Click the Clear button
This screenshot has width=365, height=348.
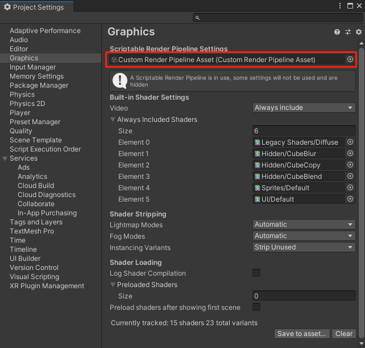tap(344, 334)
